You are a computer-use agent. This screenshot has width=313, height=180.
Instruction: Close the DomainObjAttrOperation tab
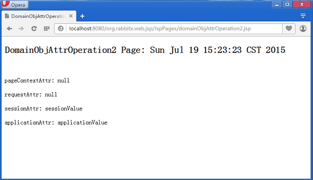71,16
